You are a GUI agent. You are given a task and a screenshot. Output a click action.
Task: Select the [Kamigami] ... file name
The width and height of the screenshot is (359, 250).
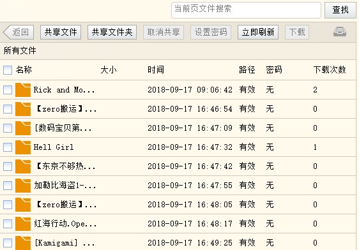pyautogui.click(x=65, y=243)
